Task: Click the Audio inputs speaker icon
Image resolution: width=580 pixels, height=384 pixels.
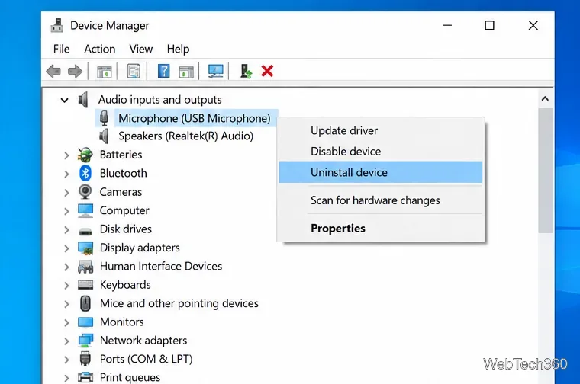Action: point(83,100)
